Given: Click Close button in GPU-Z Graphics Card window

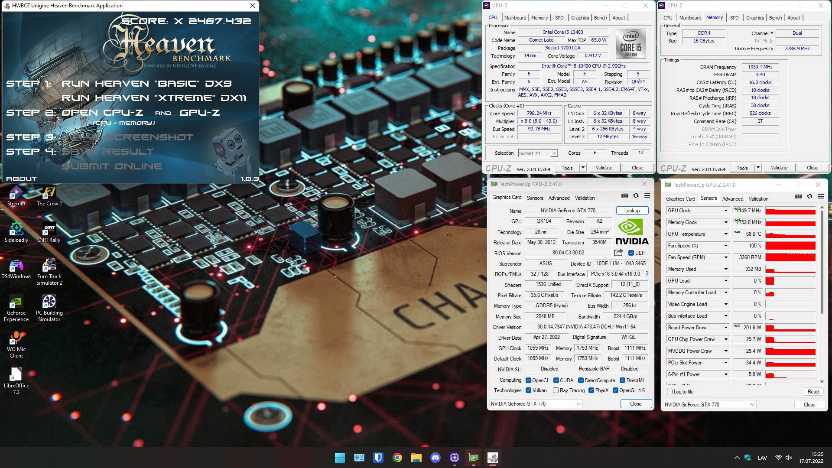Looking at the screenshot, I should pyautogui.click(x=636, y=403).
